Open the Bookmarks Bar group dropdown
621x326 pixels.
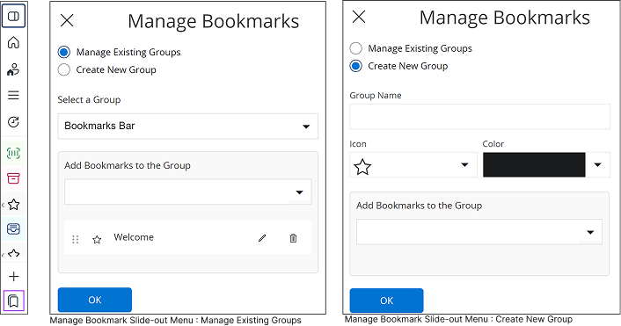pos(187,127)
